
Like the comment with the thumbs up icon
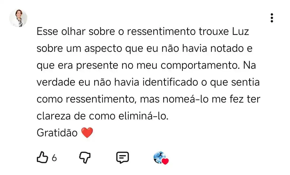(42, 158)
